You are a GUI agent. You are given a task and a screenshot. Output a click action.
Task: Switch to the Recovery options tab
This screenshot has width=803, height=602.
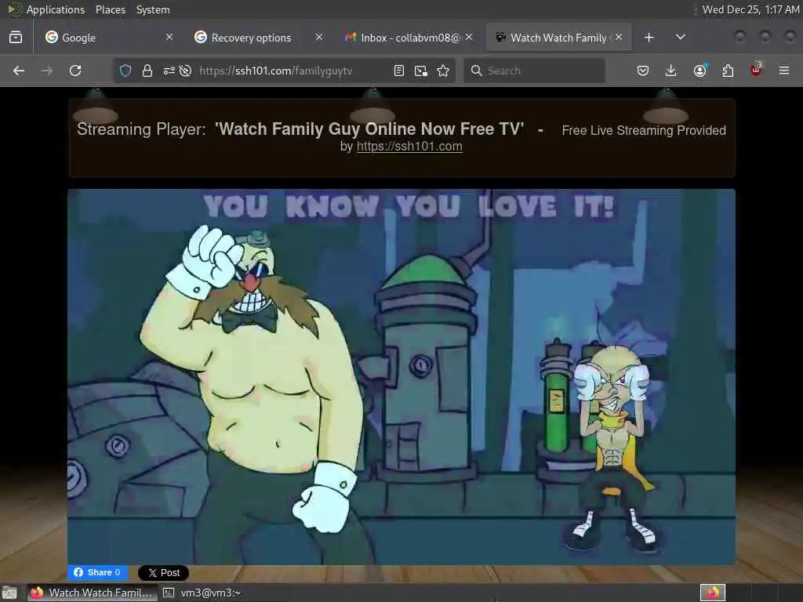256,38
